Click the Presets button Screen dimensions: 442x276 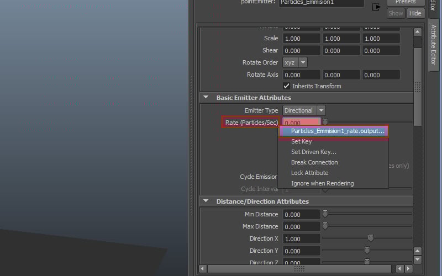click(406, 3)
